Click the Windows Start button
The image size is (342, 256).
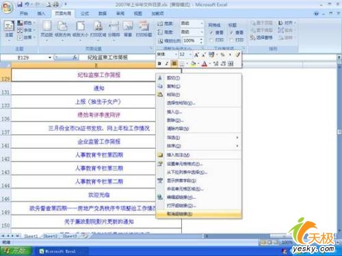16,251
